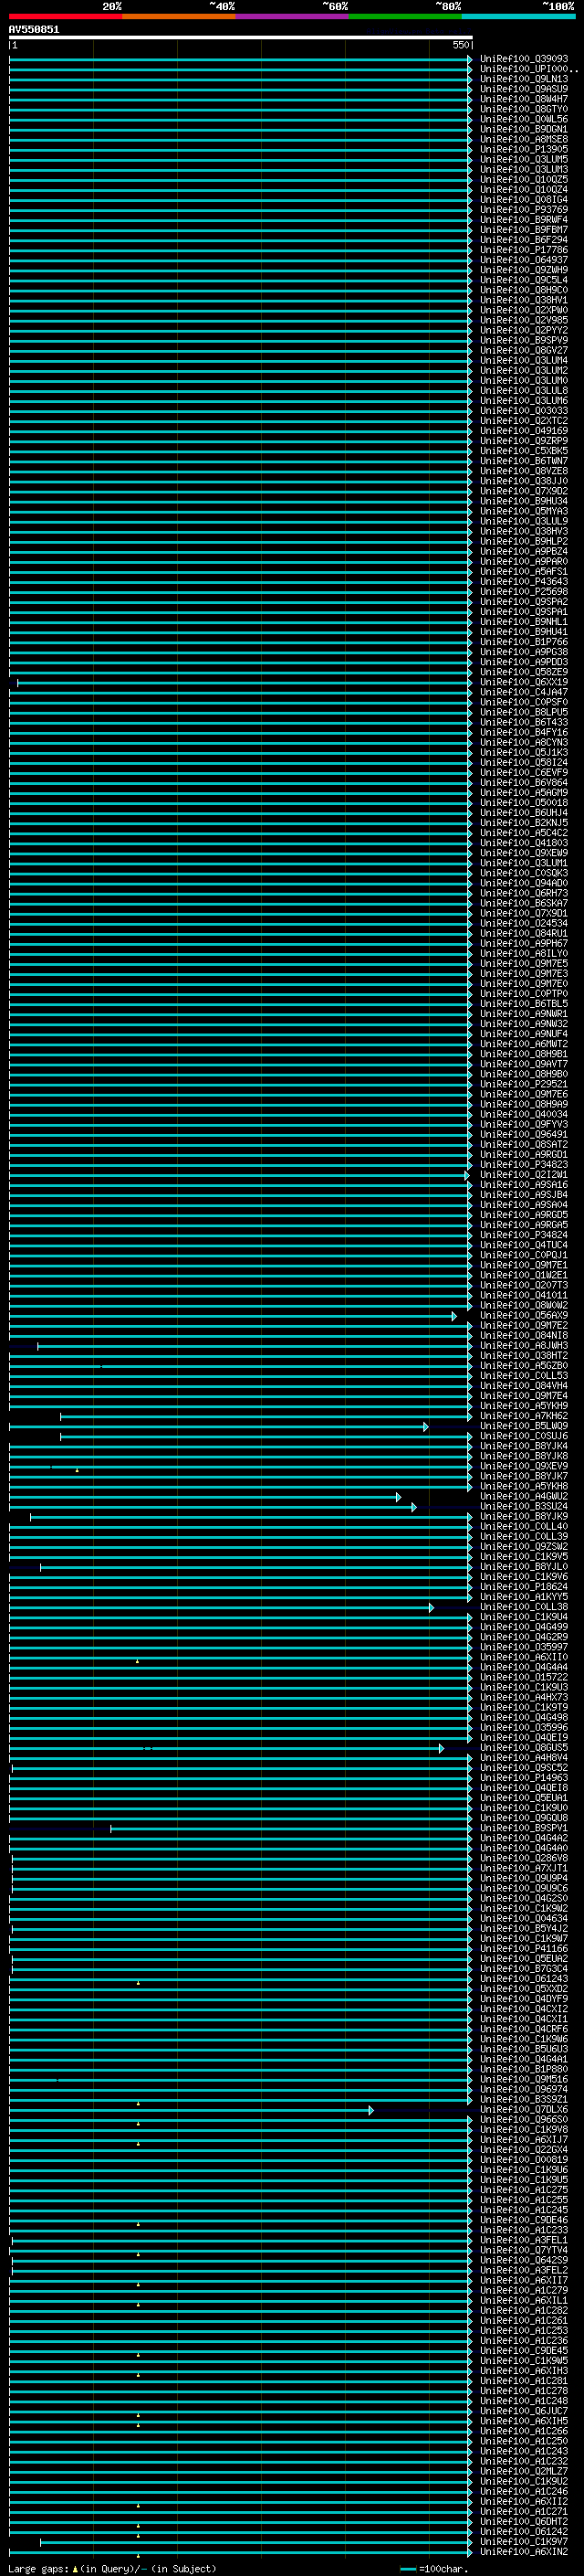Viewport: 584px width, 2576px height.
Task: Open entry UniRef100_B9RWF4
Action: [524, 220]
